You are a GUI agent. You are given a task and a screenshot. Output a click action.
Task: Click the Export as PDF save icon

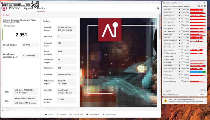(x=87, y=114)
